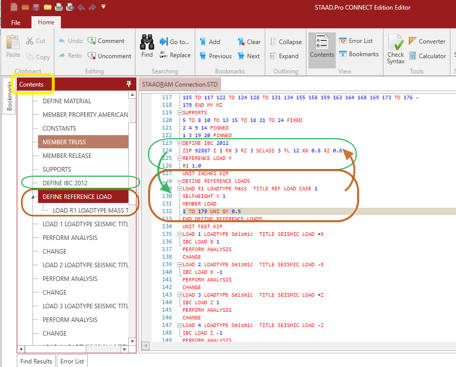Open the quick access toolbar dropdown arrow
Screen dimensions: 456x367
[x=103, y=7]
